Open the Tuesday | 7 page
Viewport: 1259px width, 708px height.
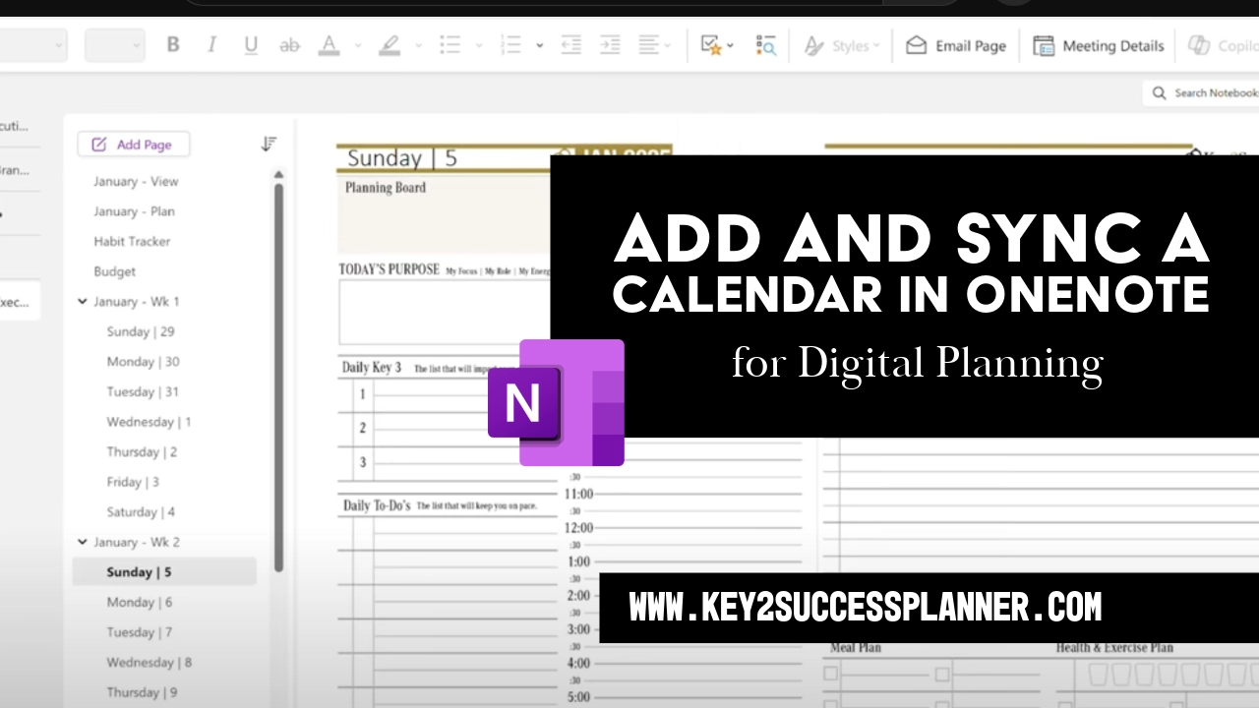tap(140, 632)
